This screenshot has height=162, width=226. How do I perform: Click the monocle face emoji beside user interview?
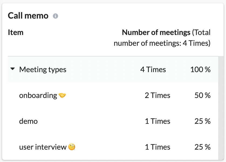click(x=72, y=147)
